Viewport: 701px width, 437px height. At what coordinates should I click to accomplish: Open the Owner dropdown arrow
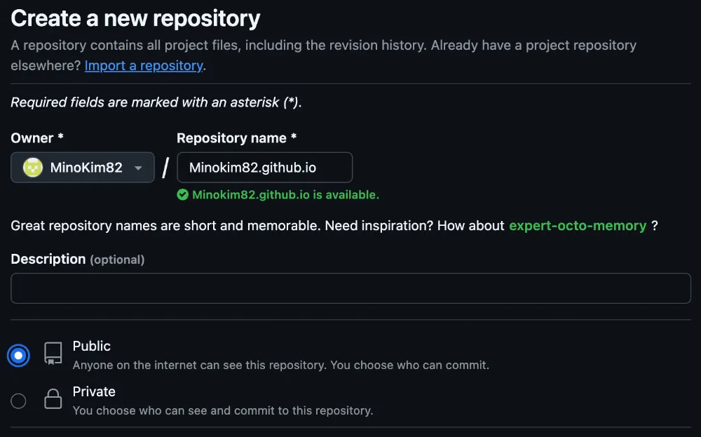pyautogui.click(x=138, y=168)
